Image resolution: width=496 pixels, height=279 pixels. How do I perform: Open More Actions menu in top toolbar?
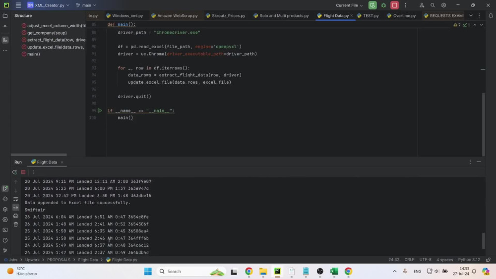(x=406, y=5)
